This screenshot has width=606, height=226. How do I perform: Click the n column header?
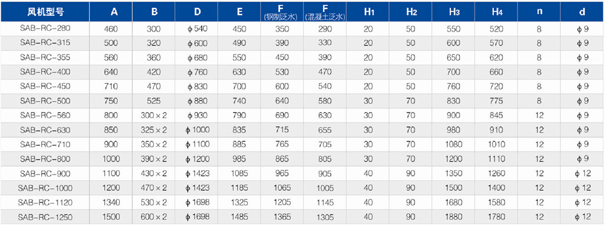(539, 12)
